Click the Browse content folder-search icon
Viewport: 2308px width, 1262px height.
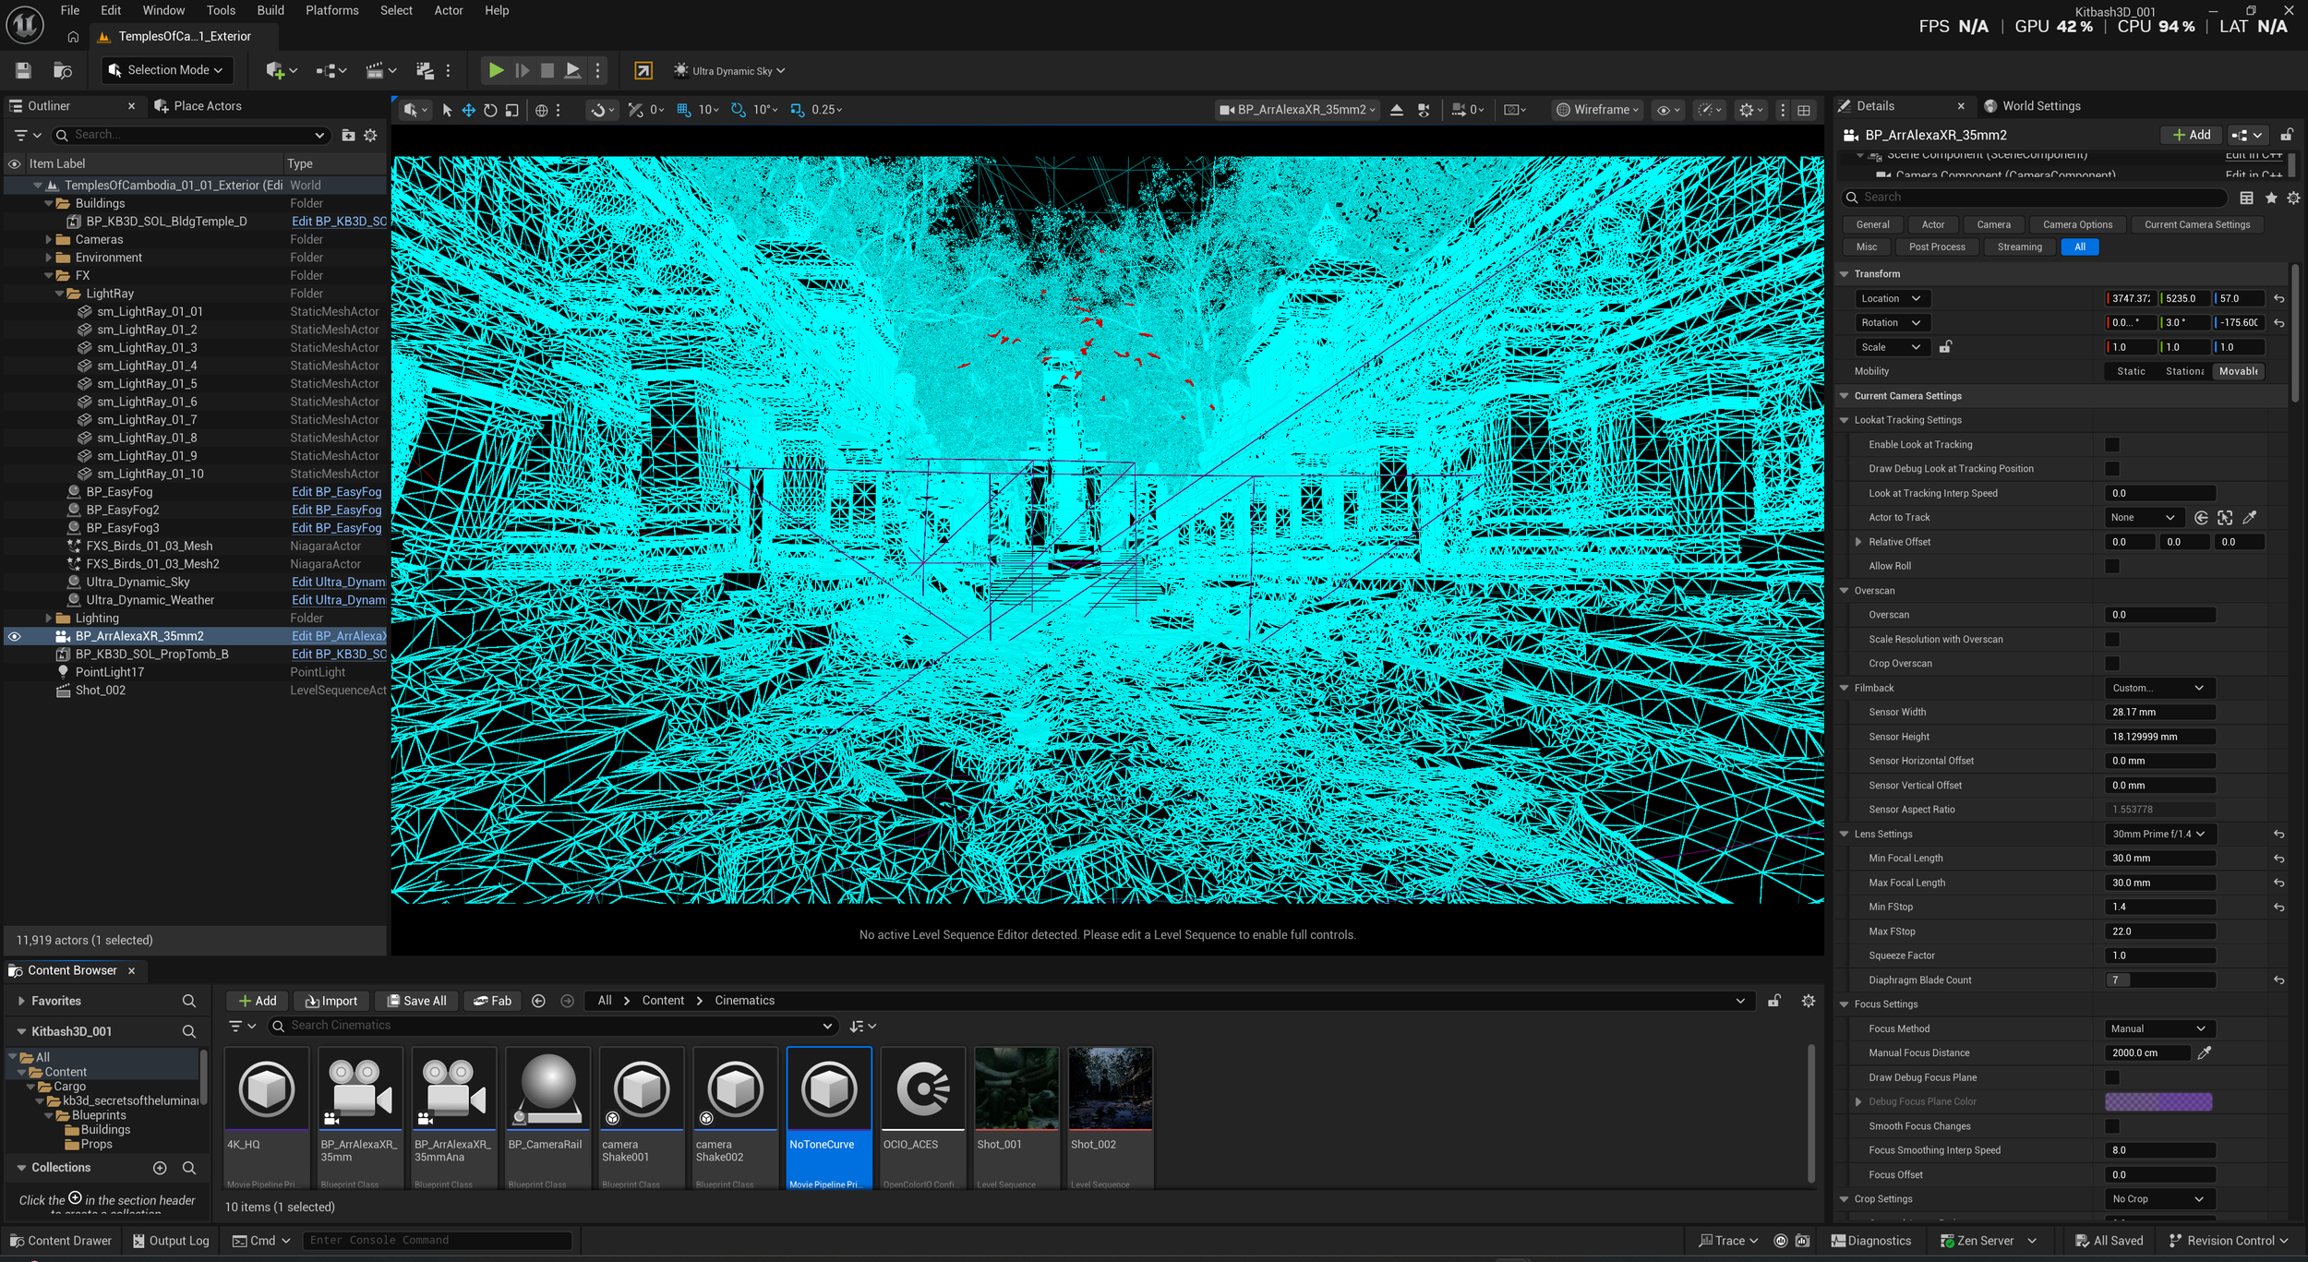pos(63,70)
